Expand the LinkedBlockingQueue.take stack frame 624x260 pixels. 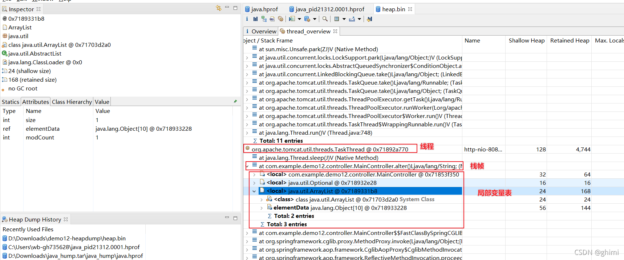click(x=247, y=74)
